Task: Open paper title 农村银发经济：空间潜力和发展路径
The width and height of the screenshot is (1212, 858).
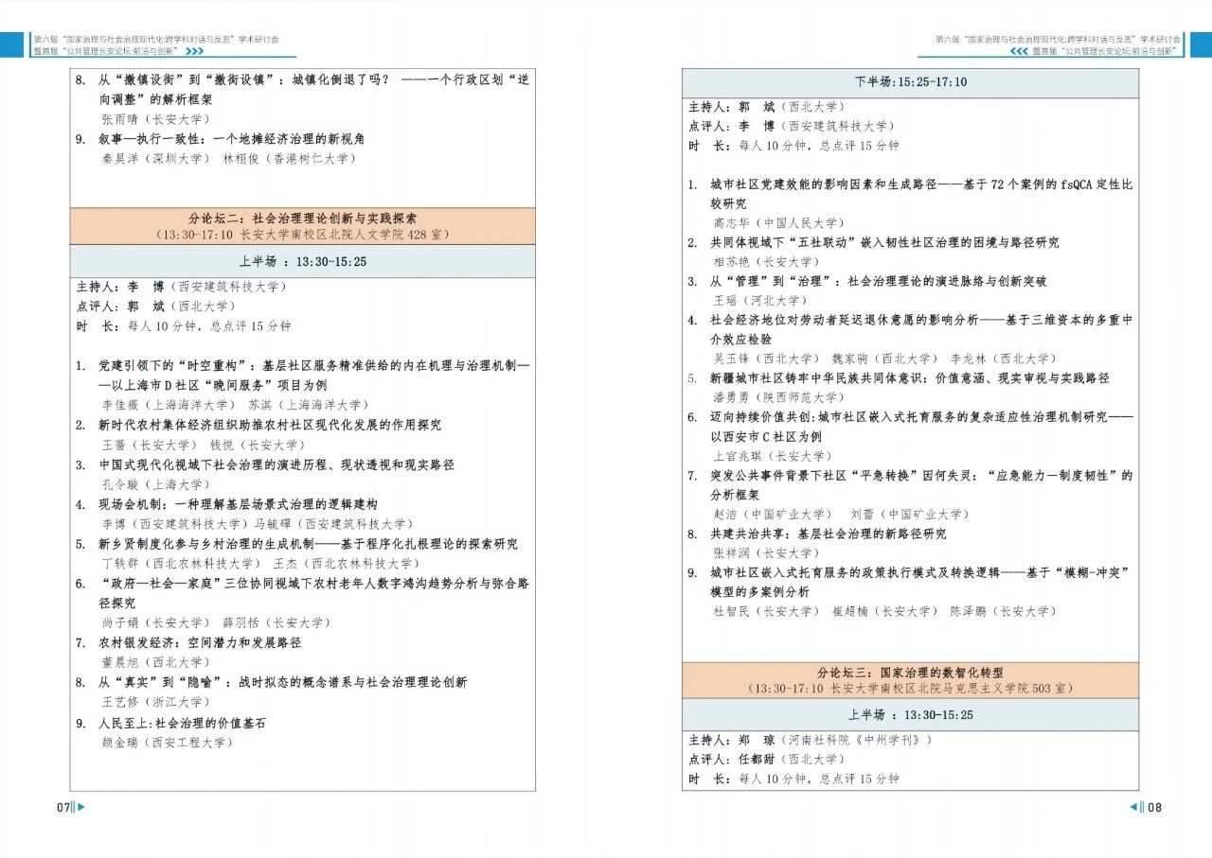Action: [201, 642]
